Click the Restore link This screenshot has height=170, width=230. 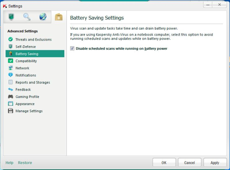tap(25, 163)
